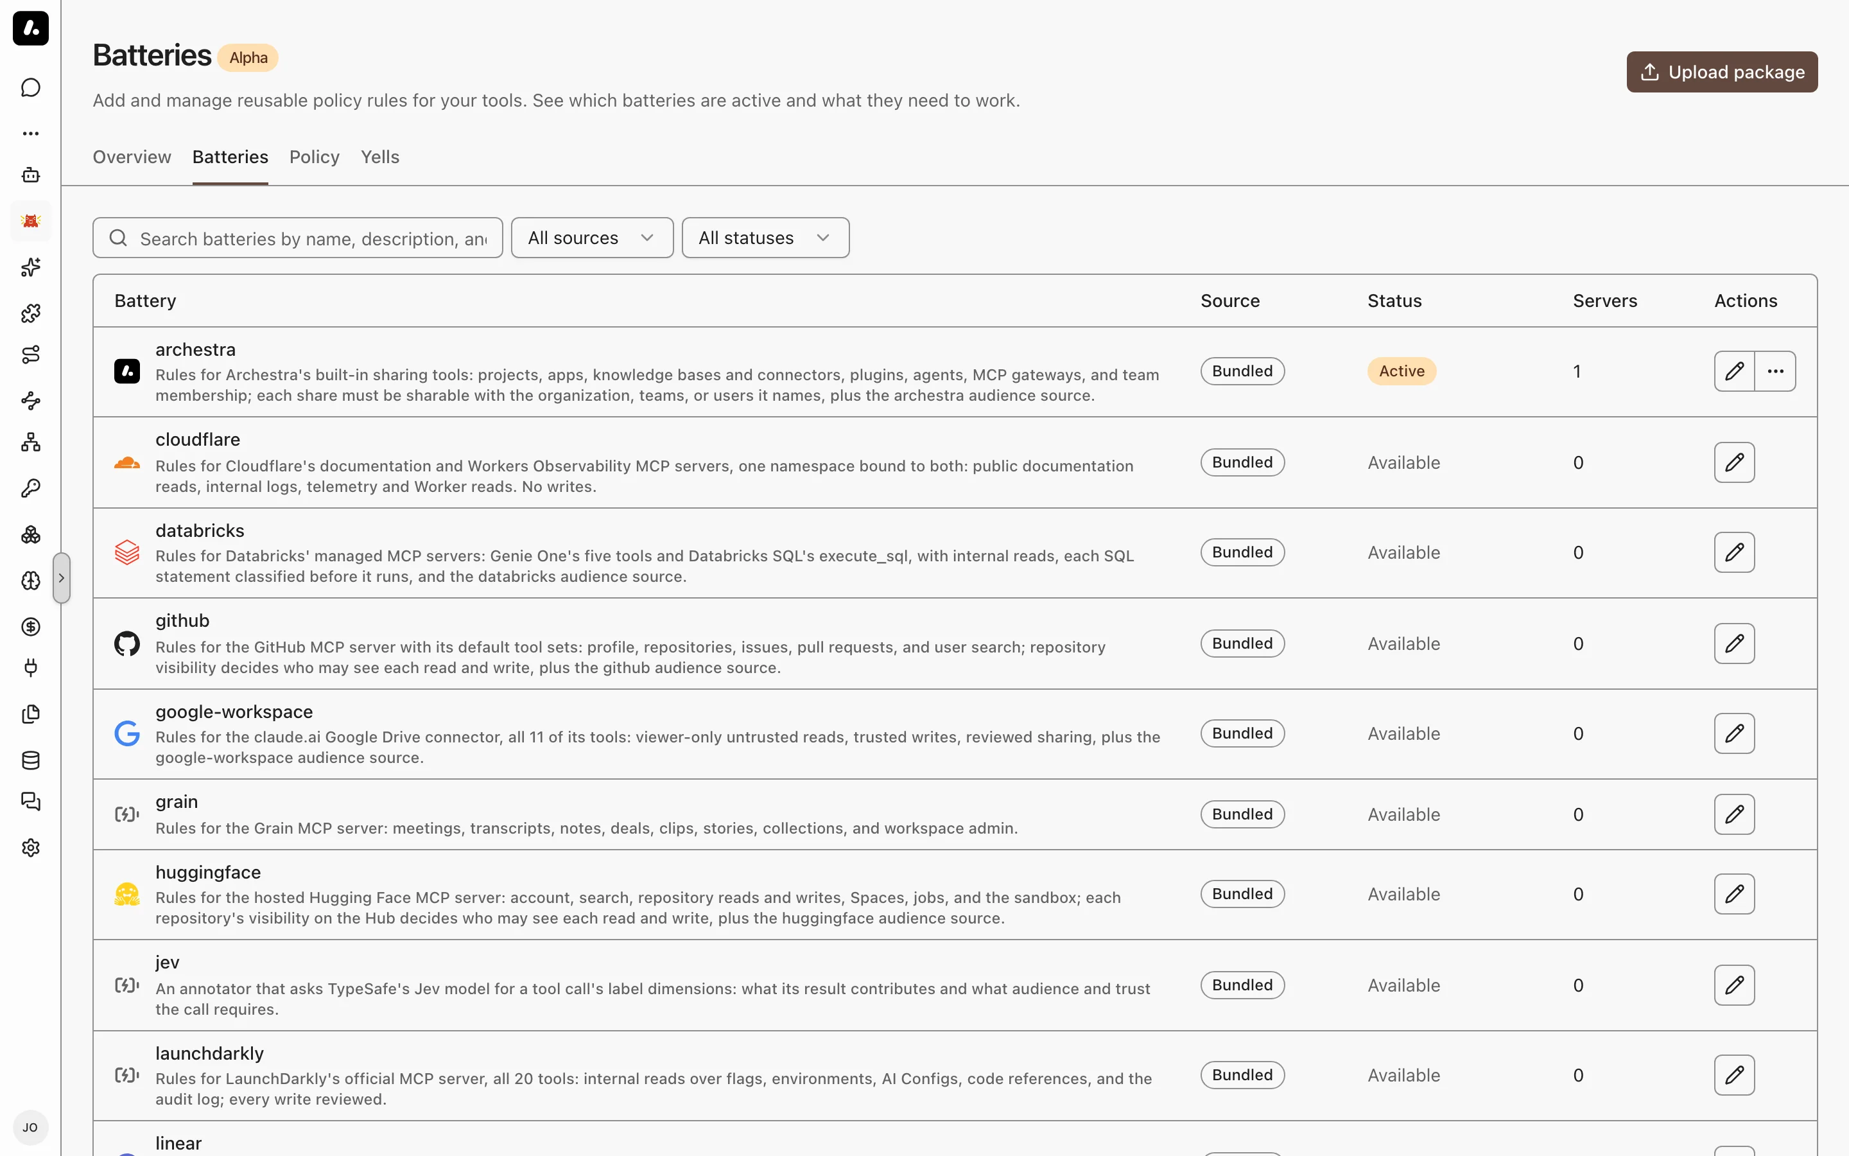Open more actions for archestra battery
Image resolution: width=1849 pixels, height=1156 pixels.
point(1776,372)
